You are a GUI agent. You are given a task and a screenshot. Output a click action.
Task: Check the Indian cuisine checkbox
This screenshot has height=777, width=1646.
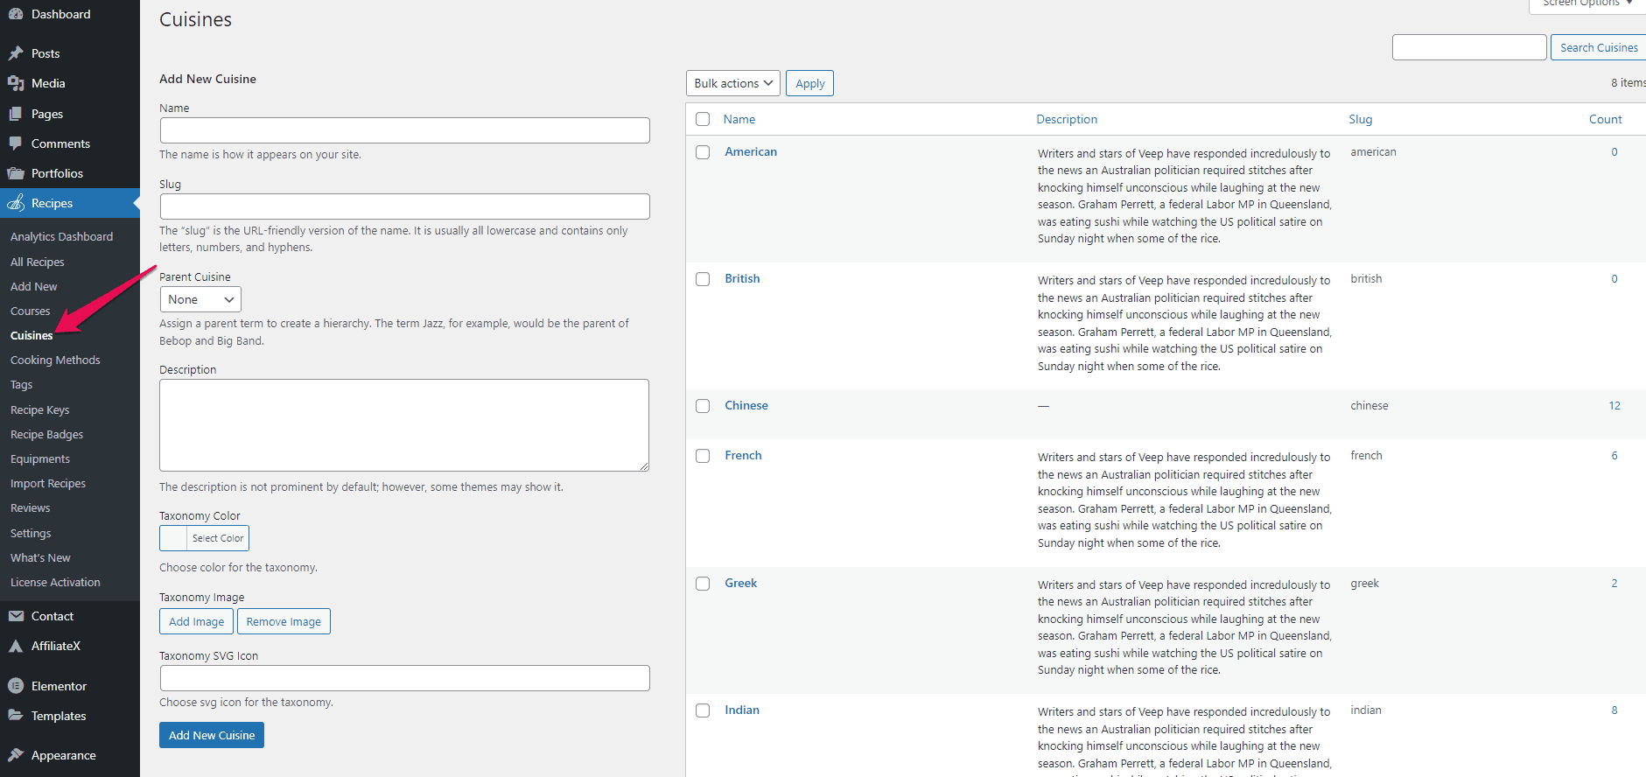coord(703,710)
